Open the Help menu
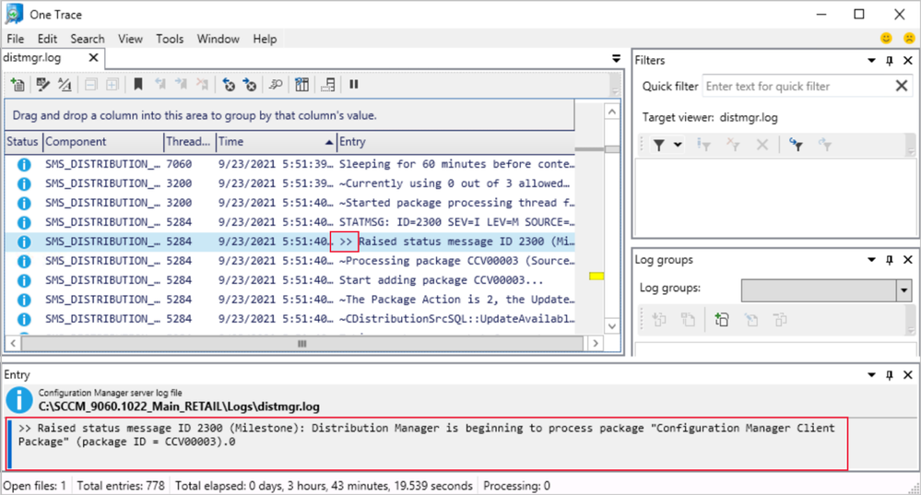Viewport: 921px width, 495px height. 265,39
